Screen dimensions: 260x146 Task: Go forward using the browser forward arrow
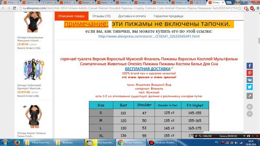(9, 8)
